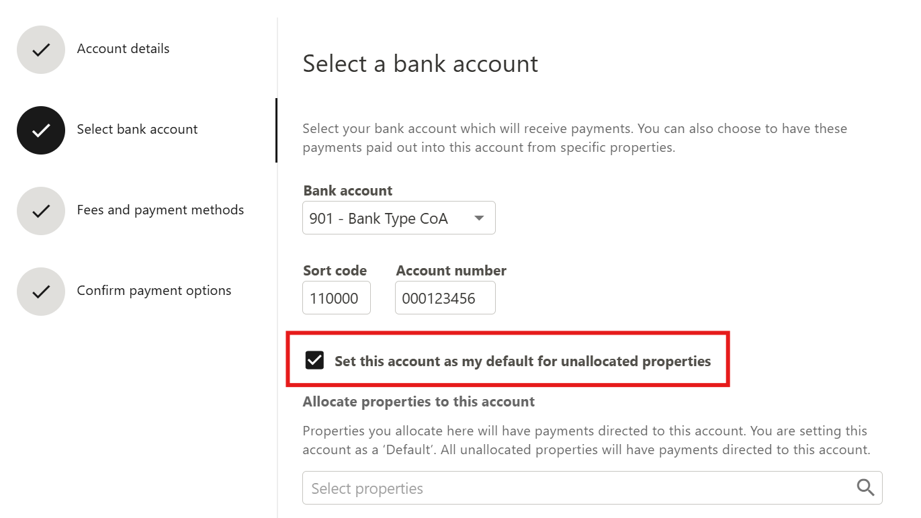Select the 'Select bank account' step label
Screen dimensions: 921x518
coord(137,130)
